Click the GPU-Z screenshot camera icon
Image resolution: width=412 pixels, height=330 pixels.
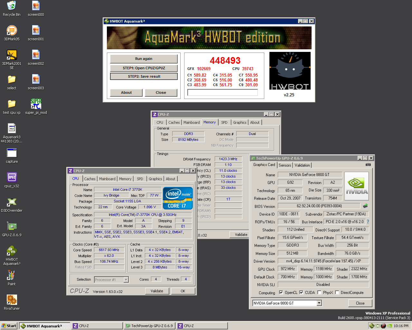click(368, 165)
